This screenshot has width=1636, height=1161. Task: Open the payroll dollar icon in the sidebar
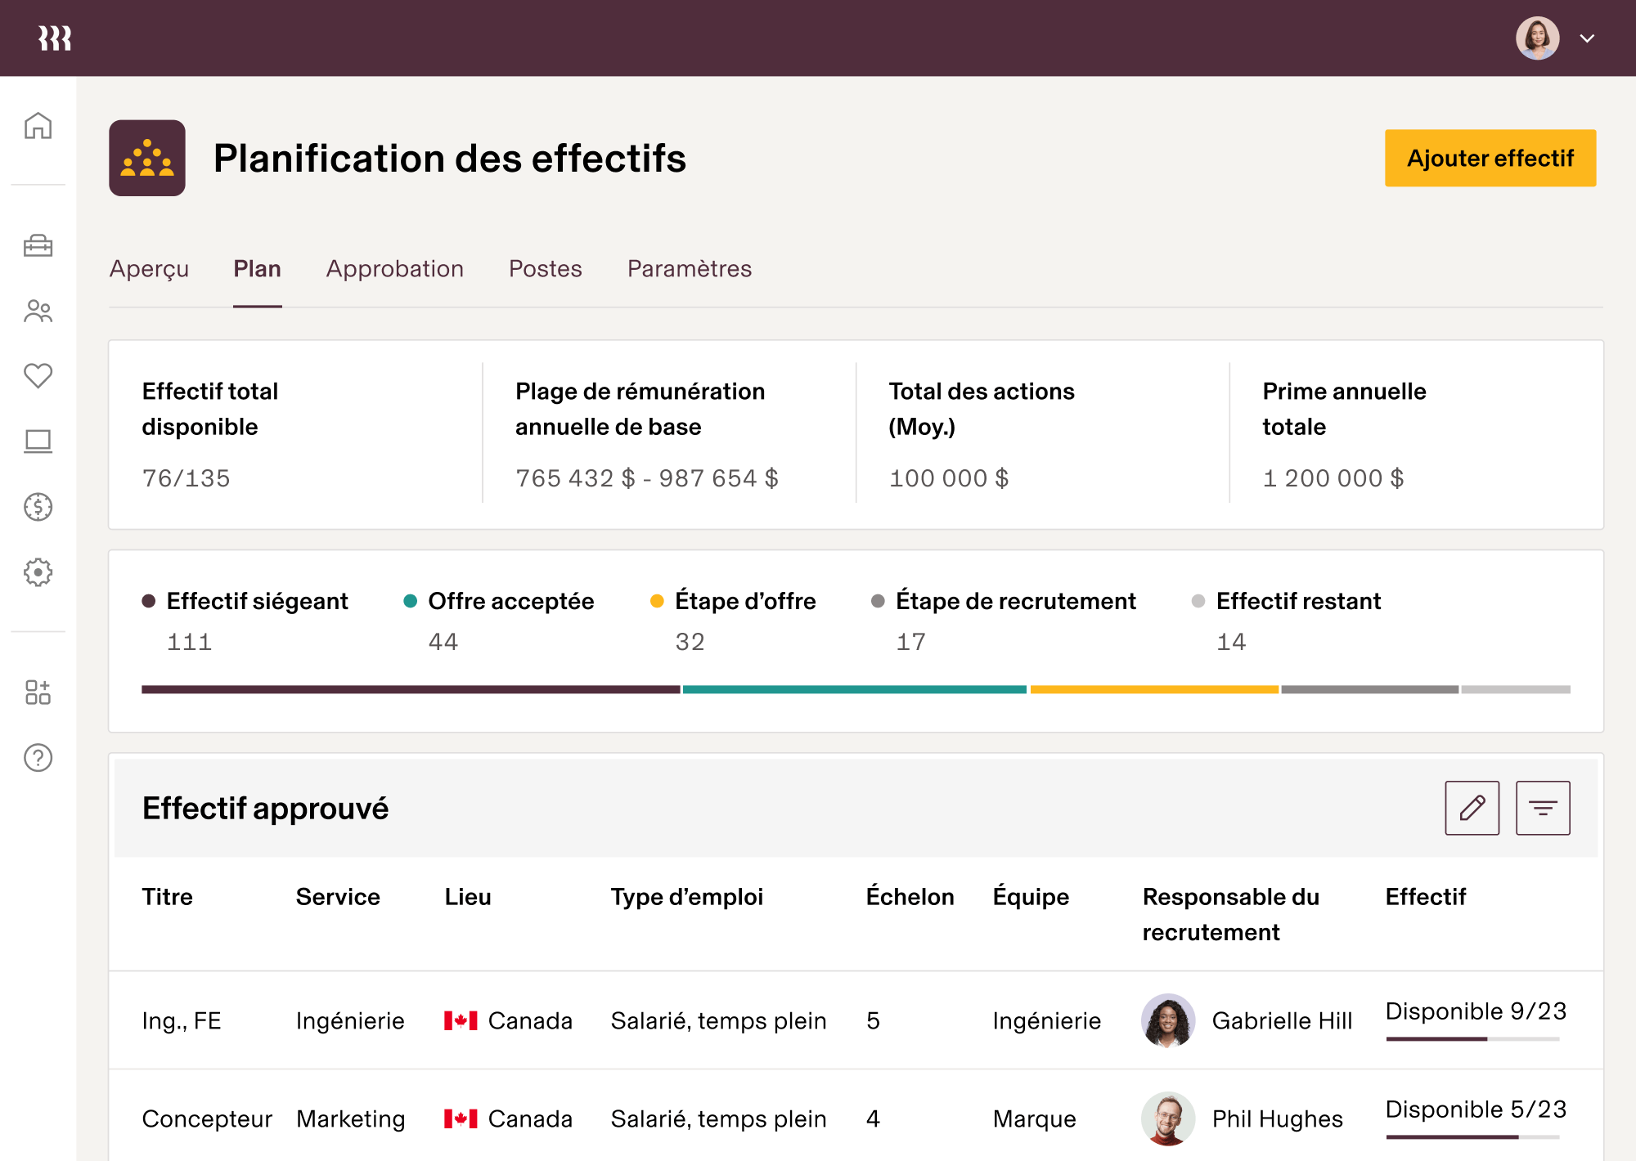(38, 507)
